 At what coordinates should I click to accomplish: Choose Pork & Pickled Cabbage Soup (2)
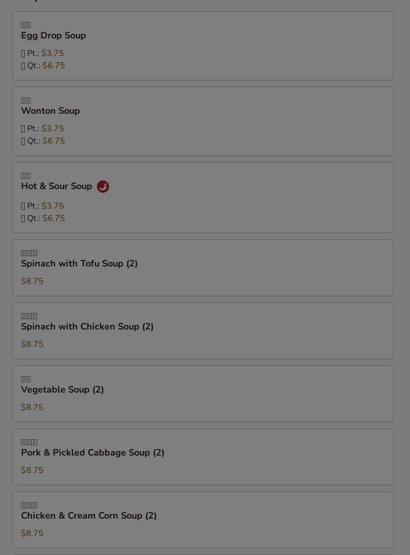pyautogui.click(x=203, y=457)
